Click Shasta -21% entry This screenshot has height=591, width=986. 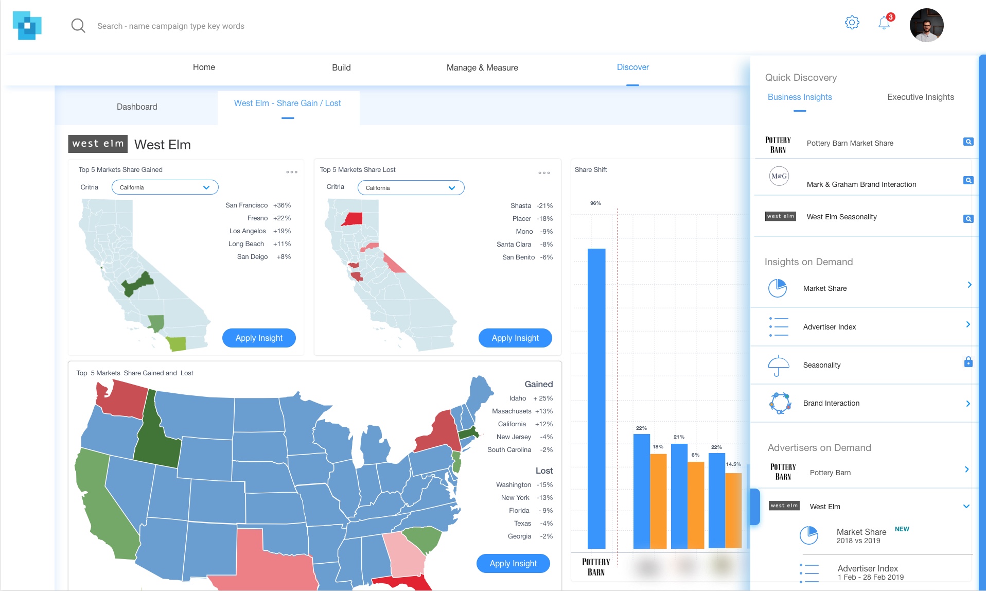532,206
